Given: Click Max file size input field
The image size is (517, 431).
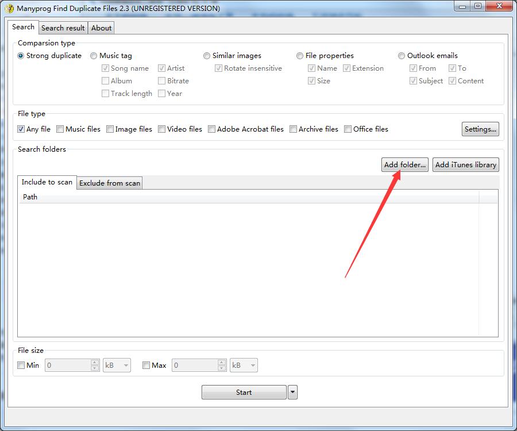Looking at the screenshot, I should [195, 365].
